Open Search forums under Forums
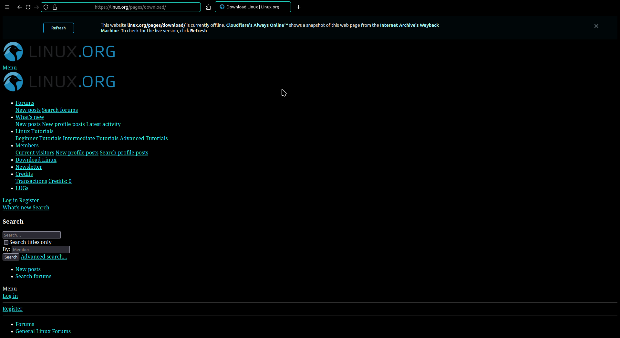 tap(60, 110)
